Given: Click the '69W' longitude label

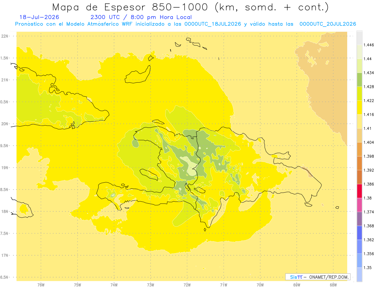Looking at the screenshot, I should tap(297, 285).
